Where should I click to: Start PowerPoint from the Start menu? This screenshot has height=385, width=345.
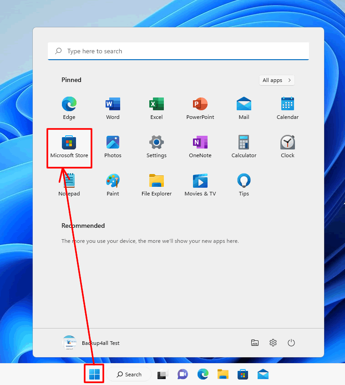pyautogui.click(x=200, y=108)
